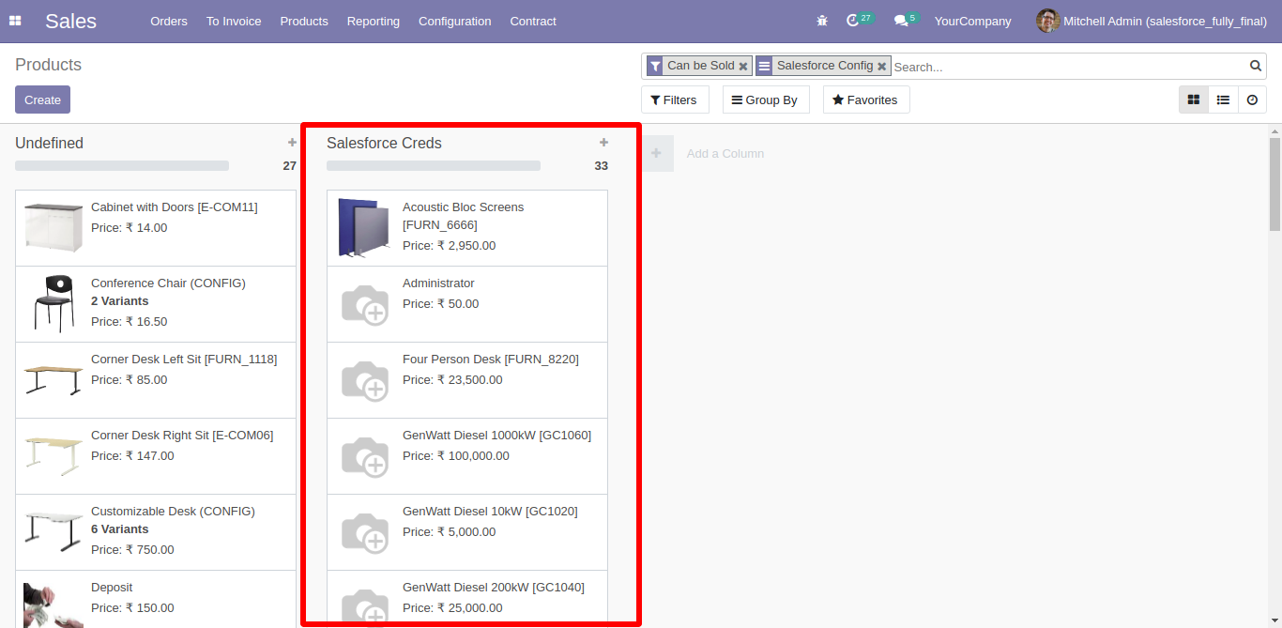This screenshot has width=1282, height=628.
Task: Focus the Search input field
Action: (x=1068, y=67)
